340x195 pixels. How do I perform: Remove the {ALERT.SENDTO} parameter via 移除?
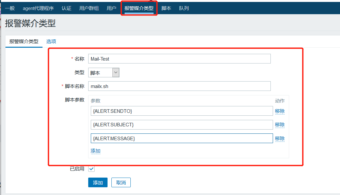tap(280, 111)
